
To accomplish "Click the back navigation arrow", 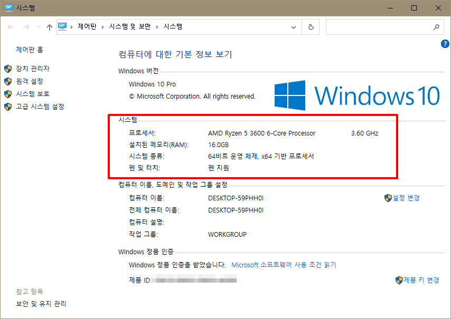I will pos(11,26).
